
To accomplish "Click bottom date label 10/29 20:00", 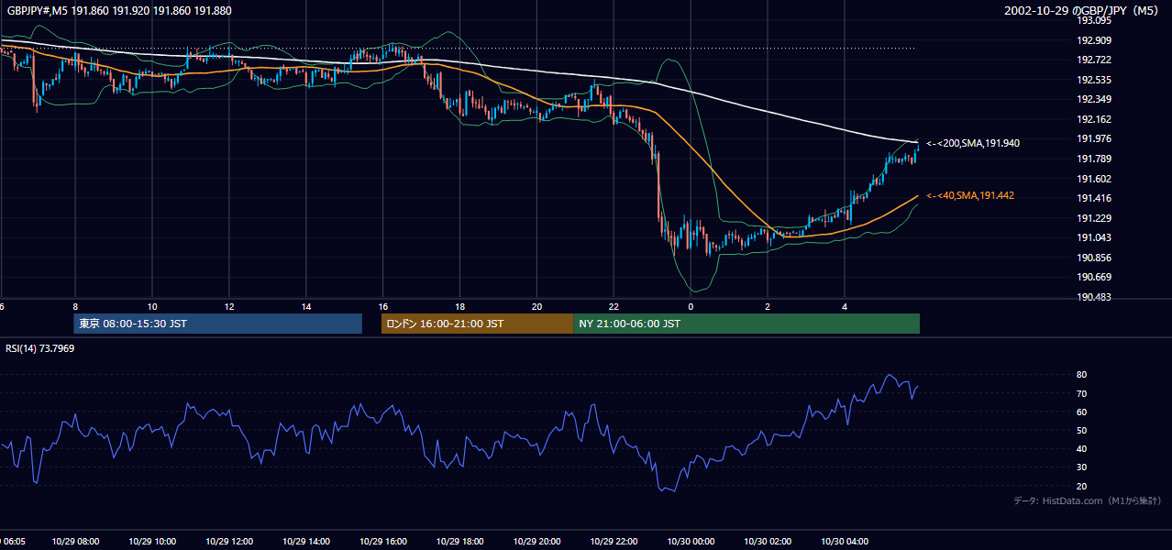I will [x=536, y=541].
